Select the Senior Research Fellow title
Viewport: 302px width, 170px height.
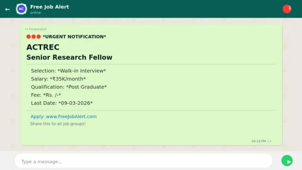point(69,57)
